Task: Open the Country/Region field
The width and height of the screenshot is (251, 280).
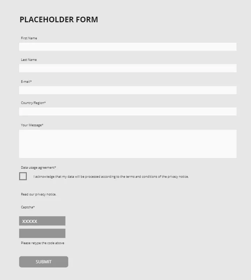Action: tap(128, 111)
